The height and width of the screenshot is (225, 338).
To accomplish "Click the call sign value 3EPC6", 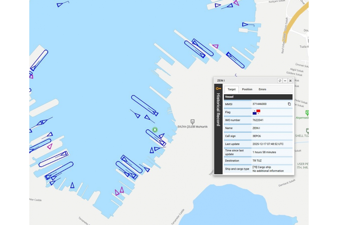I will (257, 136).
